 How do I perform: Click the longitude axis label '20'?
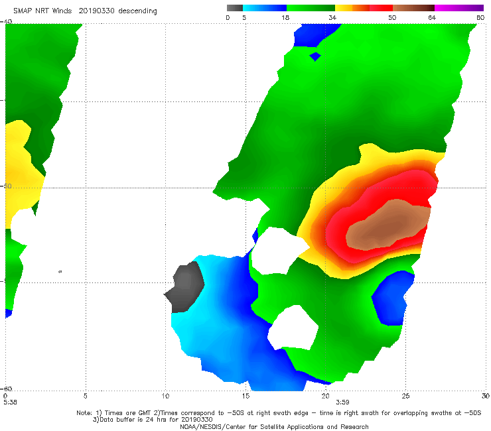coord(325,397)
